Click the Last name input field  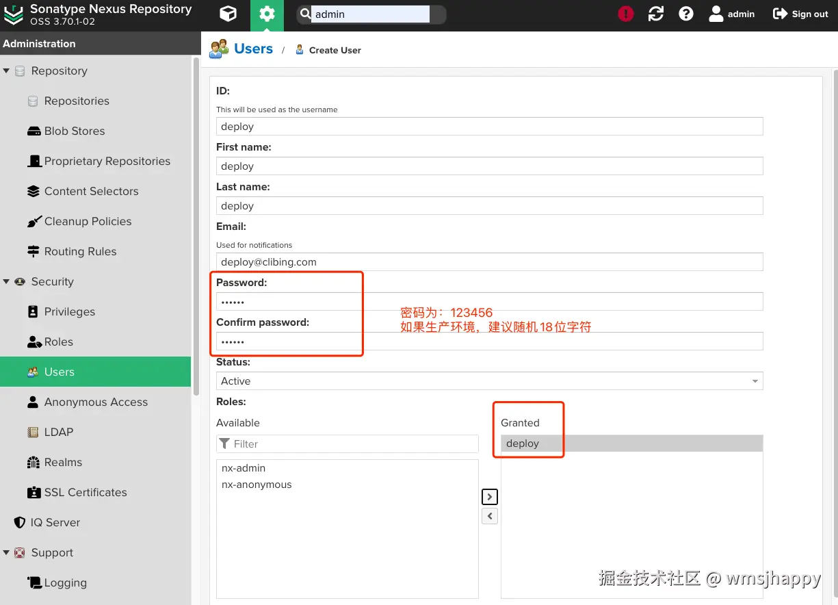pyautogui.click(x=489, y=206)
